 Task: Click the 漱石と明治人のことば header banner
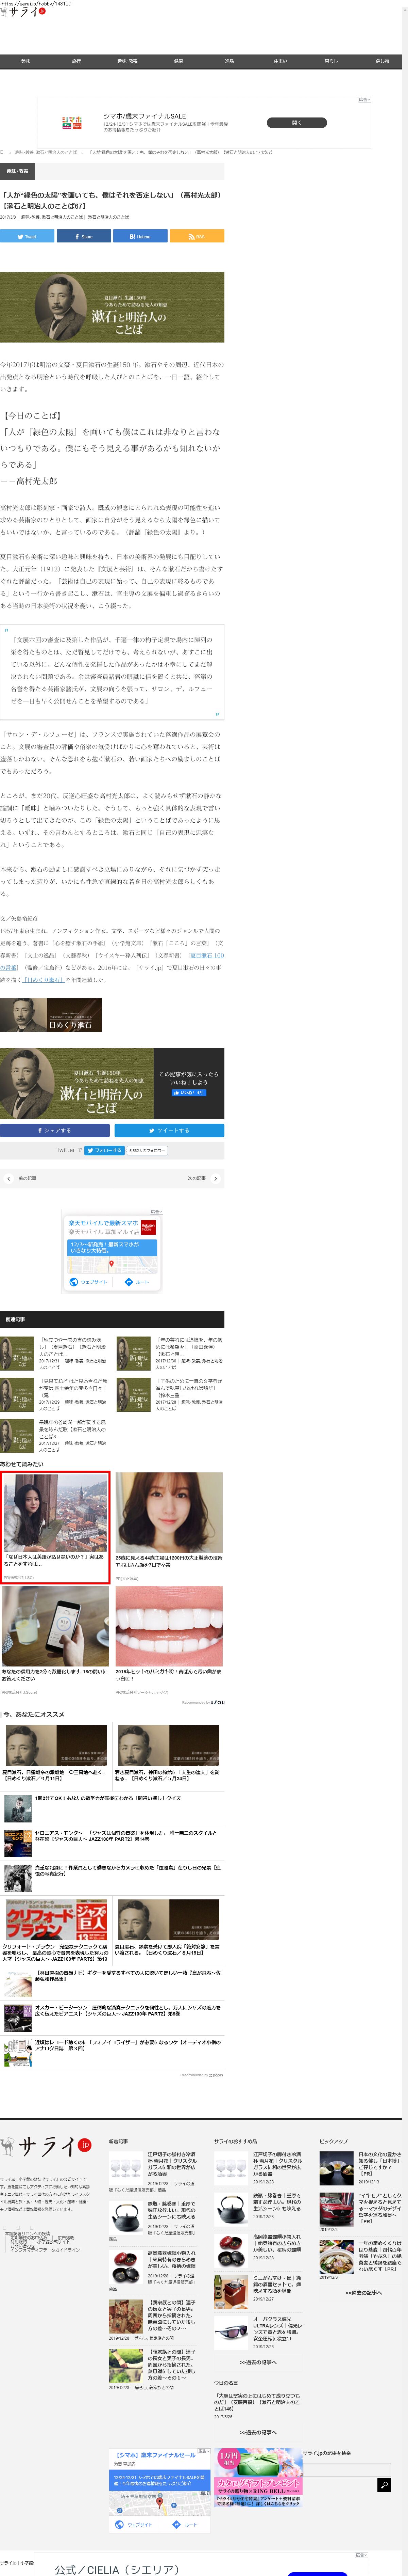click(112, 307)
